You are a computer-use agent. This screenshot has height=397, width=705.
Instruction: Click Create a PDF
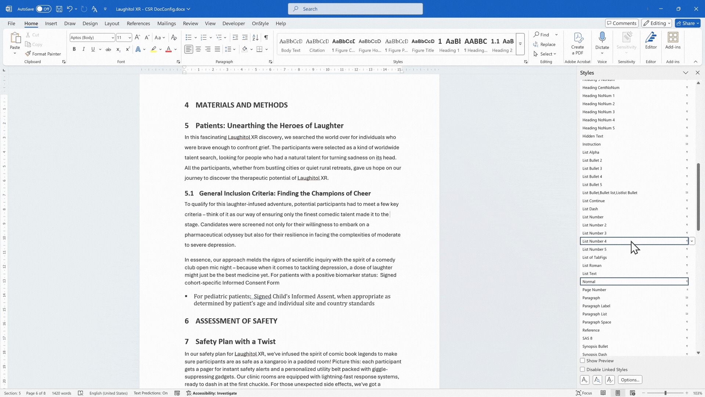pos(578,43)
